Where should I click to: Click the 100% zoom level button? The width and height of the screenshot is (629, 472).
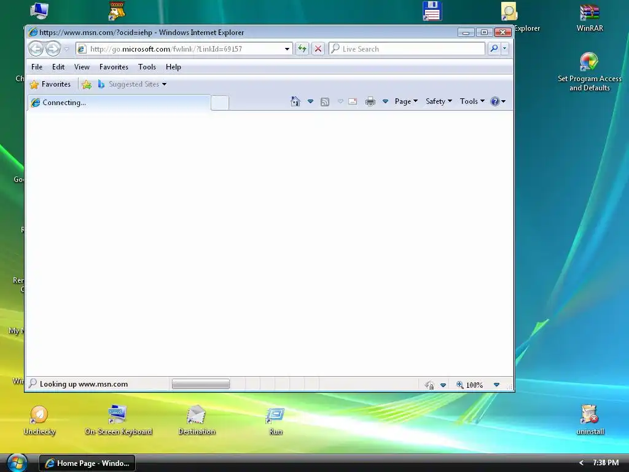[x=470, y=385]
